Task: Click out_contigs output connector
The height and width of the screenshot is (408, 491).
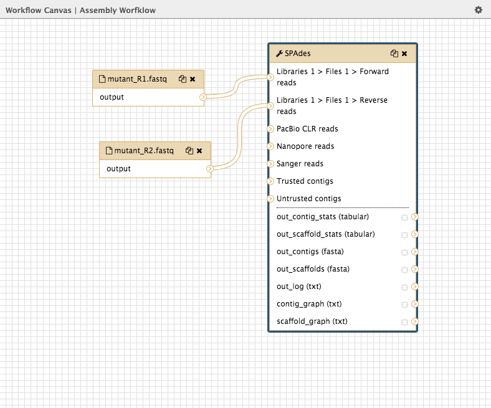Action: point(415,252)
